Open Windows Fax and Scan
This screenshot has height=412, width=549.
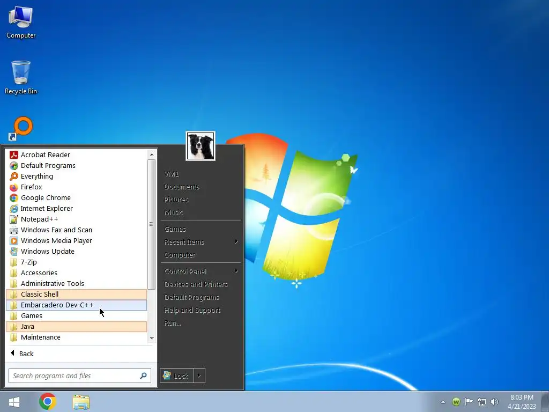[x=76, y=230]
